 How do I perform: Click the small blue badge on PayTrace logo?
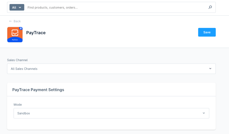[21, 28]
